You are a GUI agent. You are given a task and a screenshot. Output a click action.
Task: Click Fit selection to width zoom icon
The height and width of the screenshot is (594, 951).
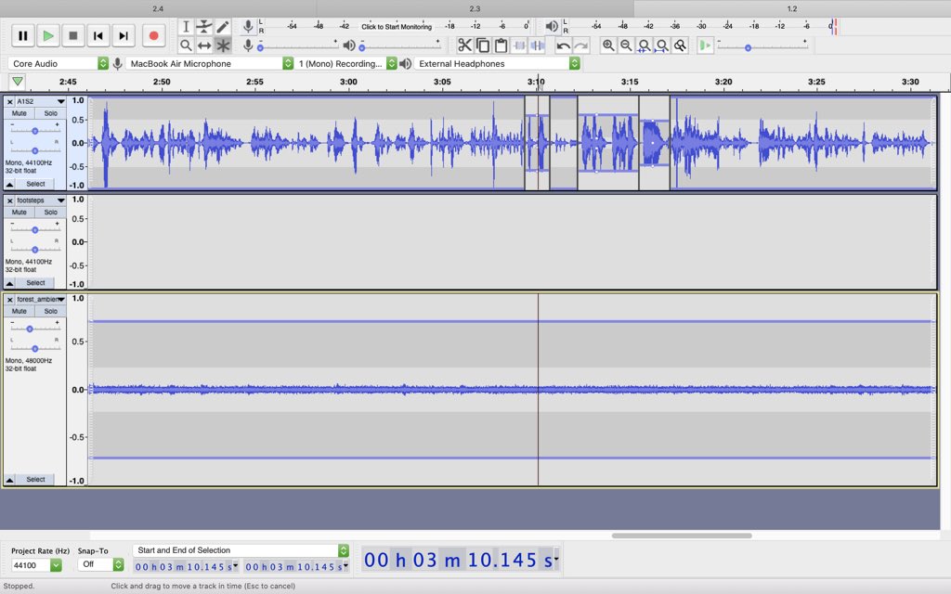pyautogui.click(x=645, y=45)
